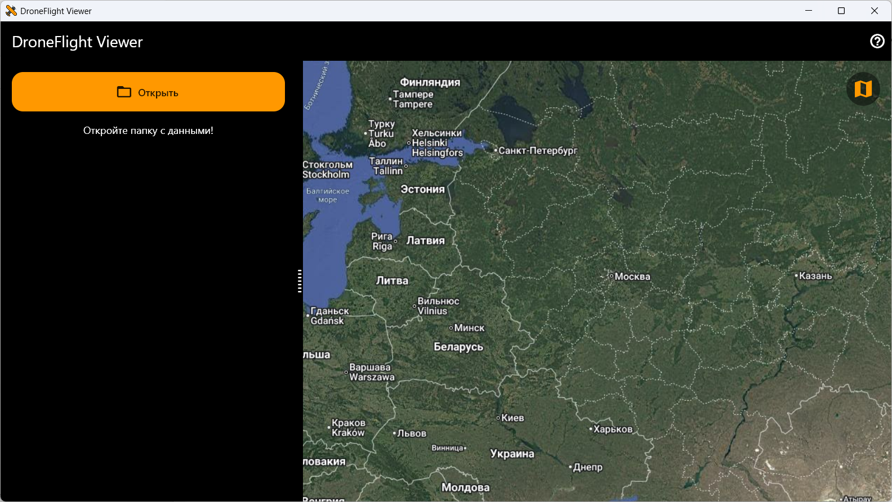Pick the Киев city marker on map

pyautogui.click(x=498, y=418)
